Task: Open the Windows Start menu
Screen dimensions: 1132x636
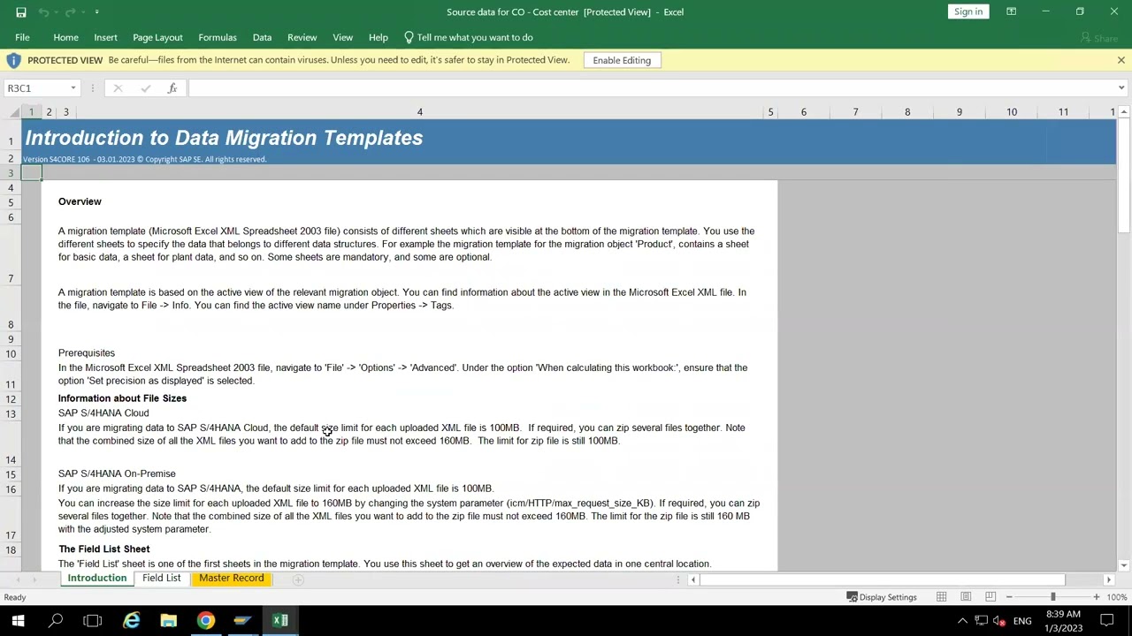Action: [18, 620]
